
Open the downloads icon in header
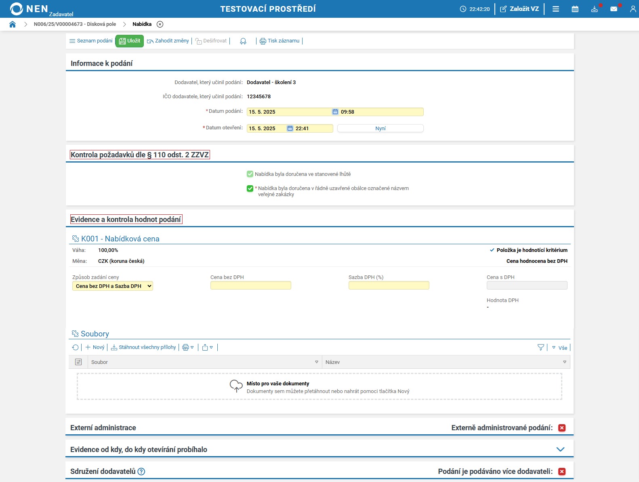(x=594, y=9)
